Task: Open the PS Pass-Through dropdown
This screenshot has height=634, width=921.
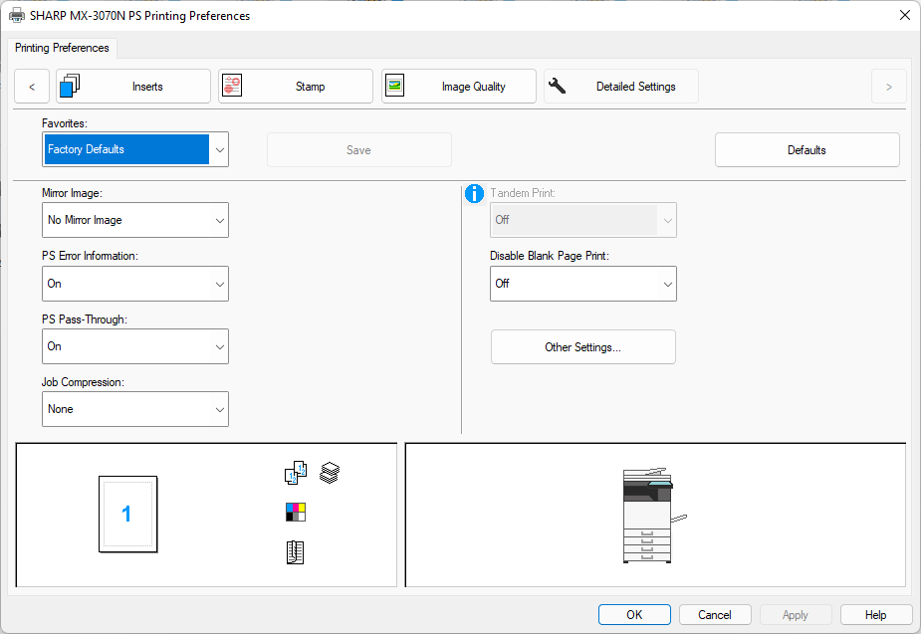Action: [136, 346]
